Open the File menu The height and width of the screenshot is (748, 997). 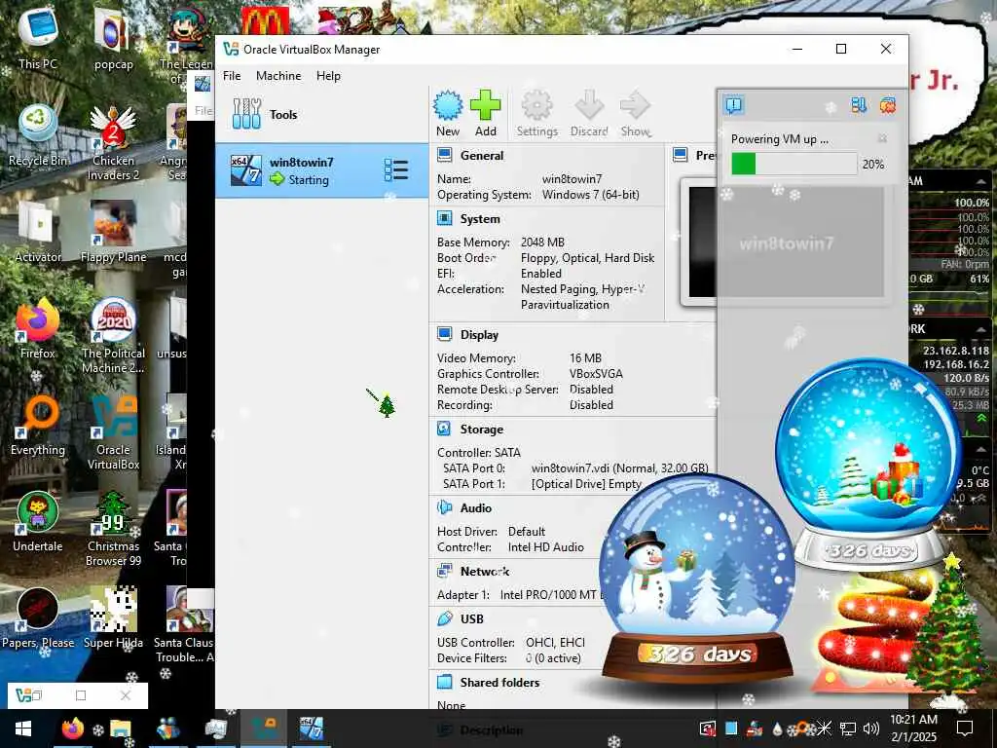click(232, 76)
